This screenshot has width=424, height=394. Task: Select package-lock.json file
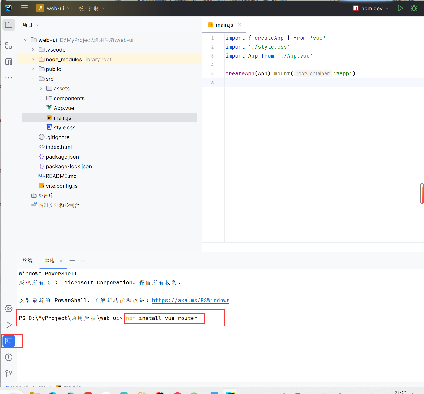69,166
